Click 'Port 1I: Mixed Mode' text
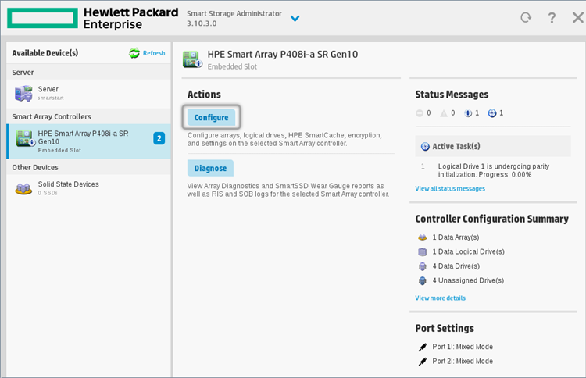Screen dimensions: 586x378 pyautogui.click(x=463, y=347)
